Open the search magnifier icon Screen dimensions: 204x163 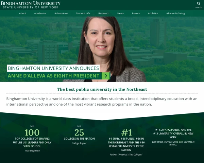click(199, 3)
